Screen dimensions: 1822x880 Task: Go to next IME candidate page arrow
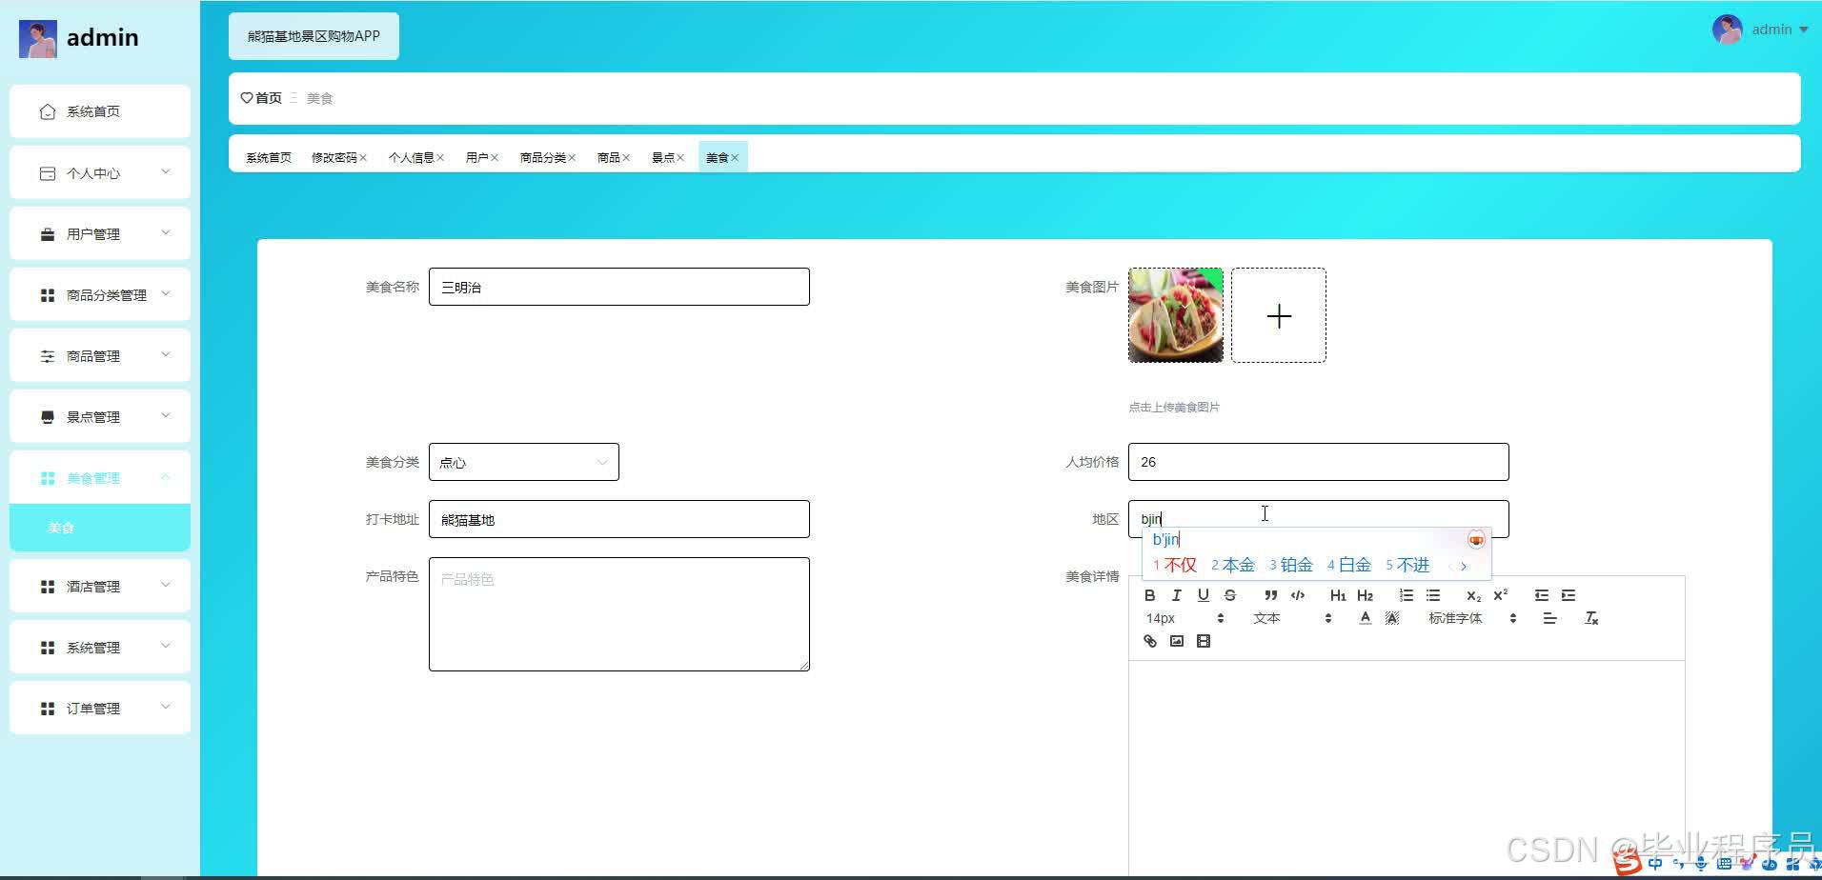tap(1464, 566)
